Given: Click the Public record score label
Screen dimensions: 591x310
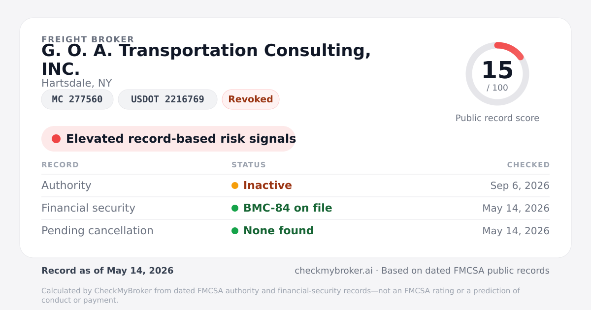Looking at the screenshot, I should [497, 118].
